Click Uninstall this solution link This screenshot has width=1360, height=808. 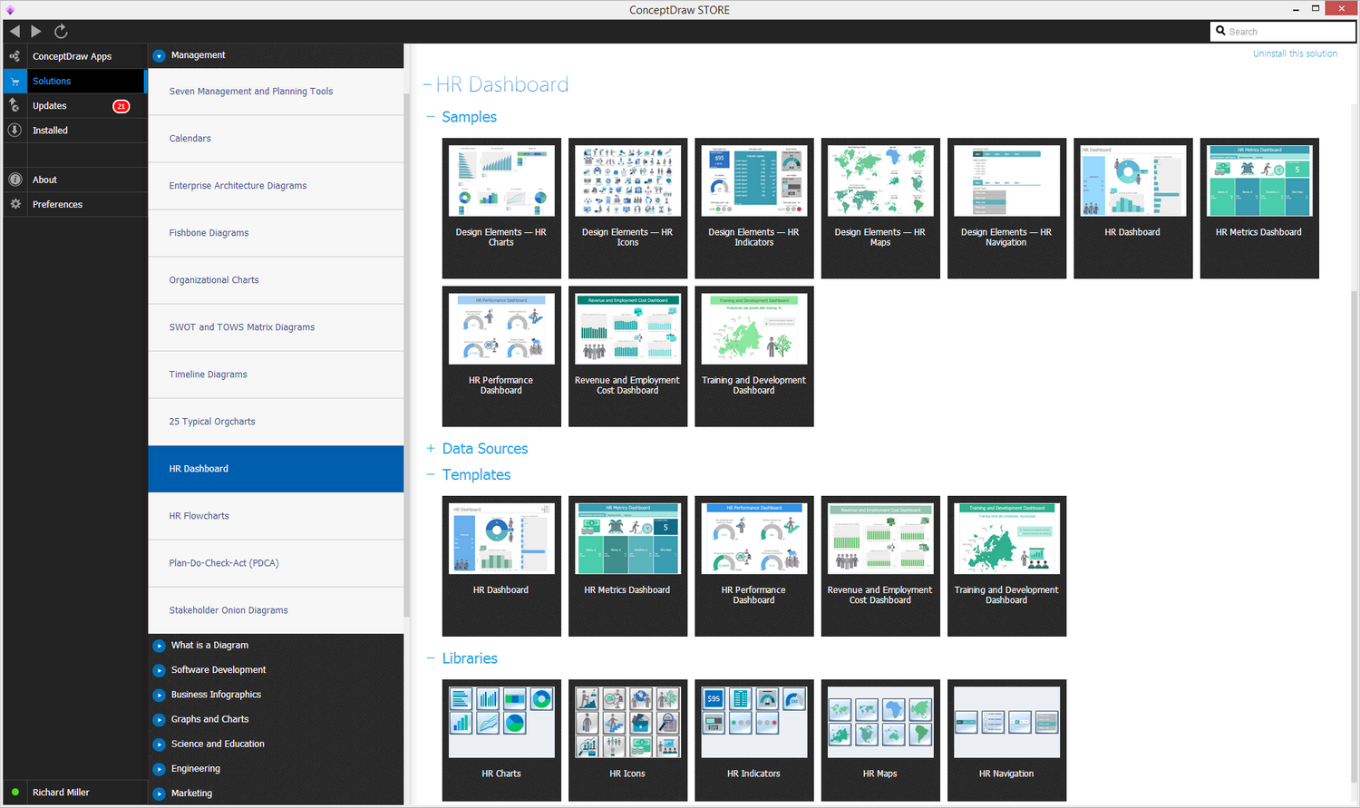1295,54
